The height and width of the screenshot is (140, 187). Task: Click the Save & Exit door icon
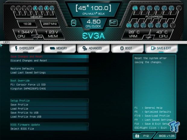pyautogui.click(x=153, y=48)
